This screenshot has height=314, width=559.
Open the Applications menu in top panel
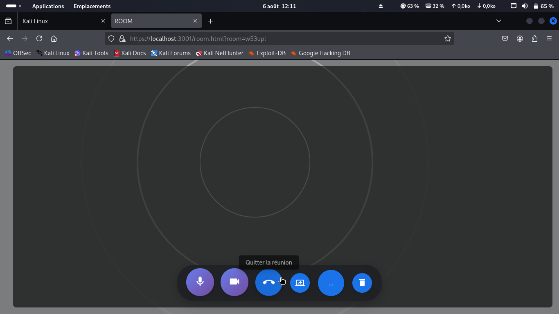(48, 6)
